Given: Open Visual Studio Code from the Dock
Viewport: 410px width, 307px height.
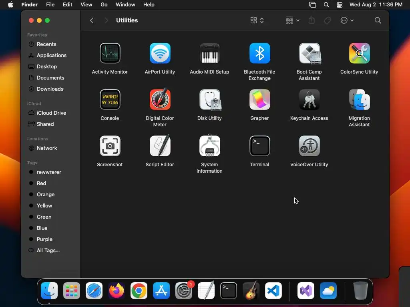Looking at the screenshot, I should click(x=273, y=291).
